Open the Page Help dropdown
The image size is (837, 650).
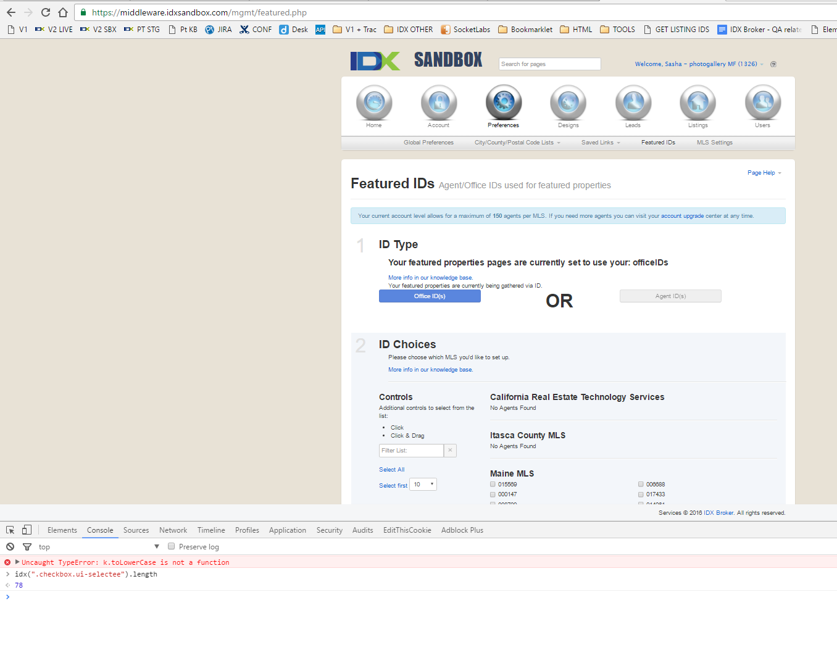click(x=764, y=173)
